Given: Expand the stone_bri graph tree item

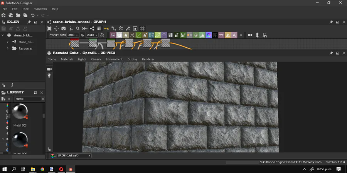Looking at the screenshot, I should [8, 42].
